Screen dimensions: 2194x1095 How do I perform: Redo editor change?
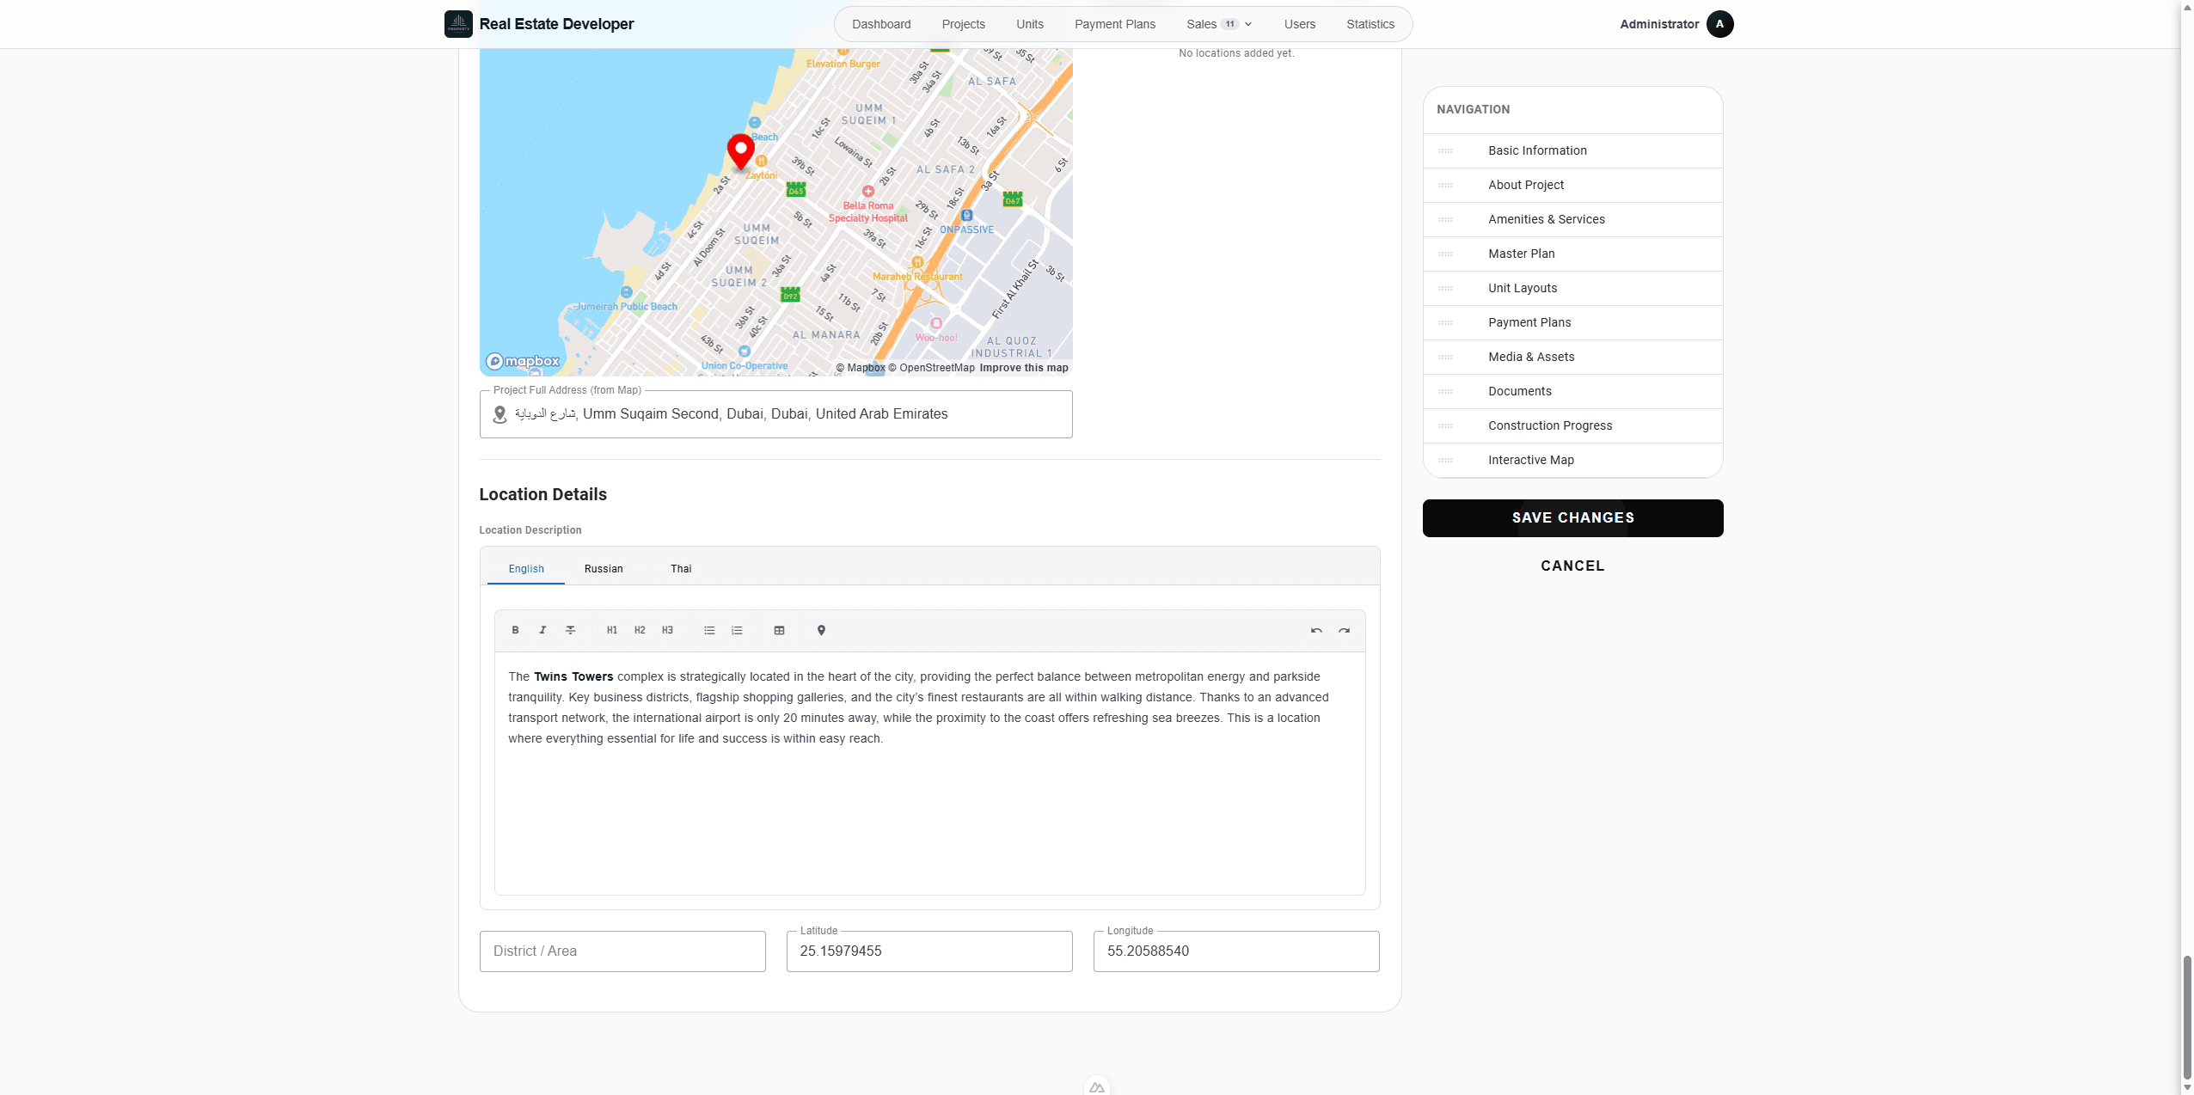click(x=1344, y=630)
